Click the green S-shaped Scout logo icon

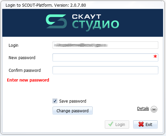click(56, 21)
